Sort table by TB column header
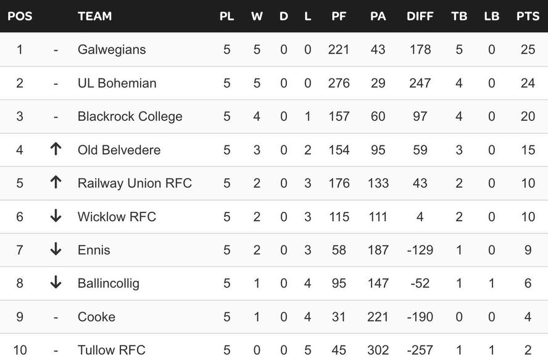The width and height of the screenshot is (548, 364). click(459, 16)
